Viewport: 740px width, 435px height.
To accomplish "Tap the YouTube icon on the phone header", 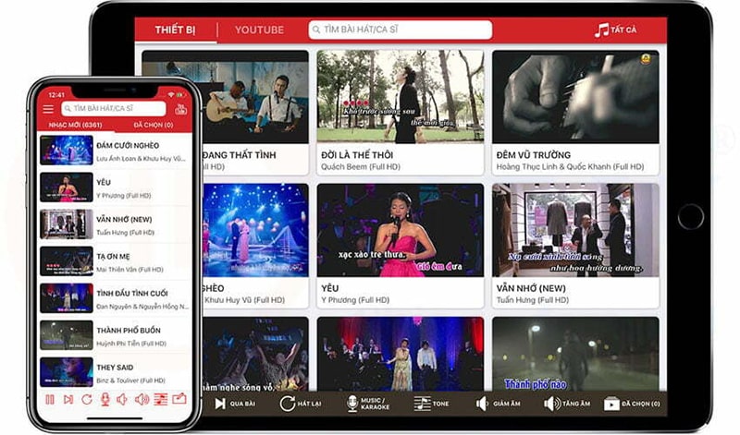I will (180, 109).
